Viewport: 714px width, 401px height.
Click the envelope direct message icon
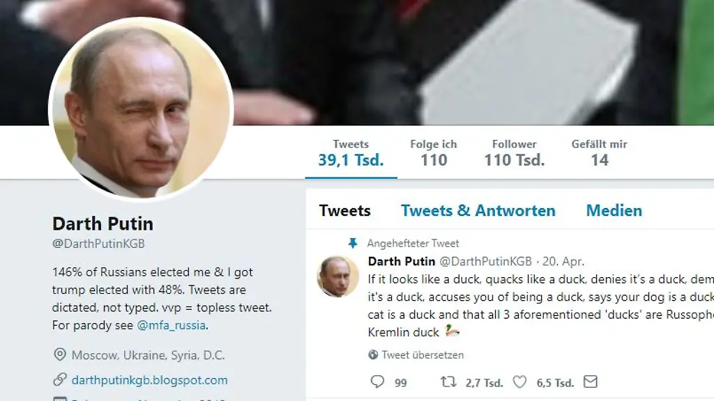(591, 382)
